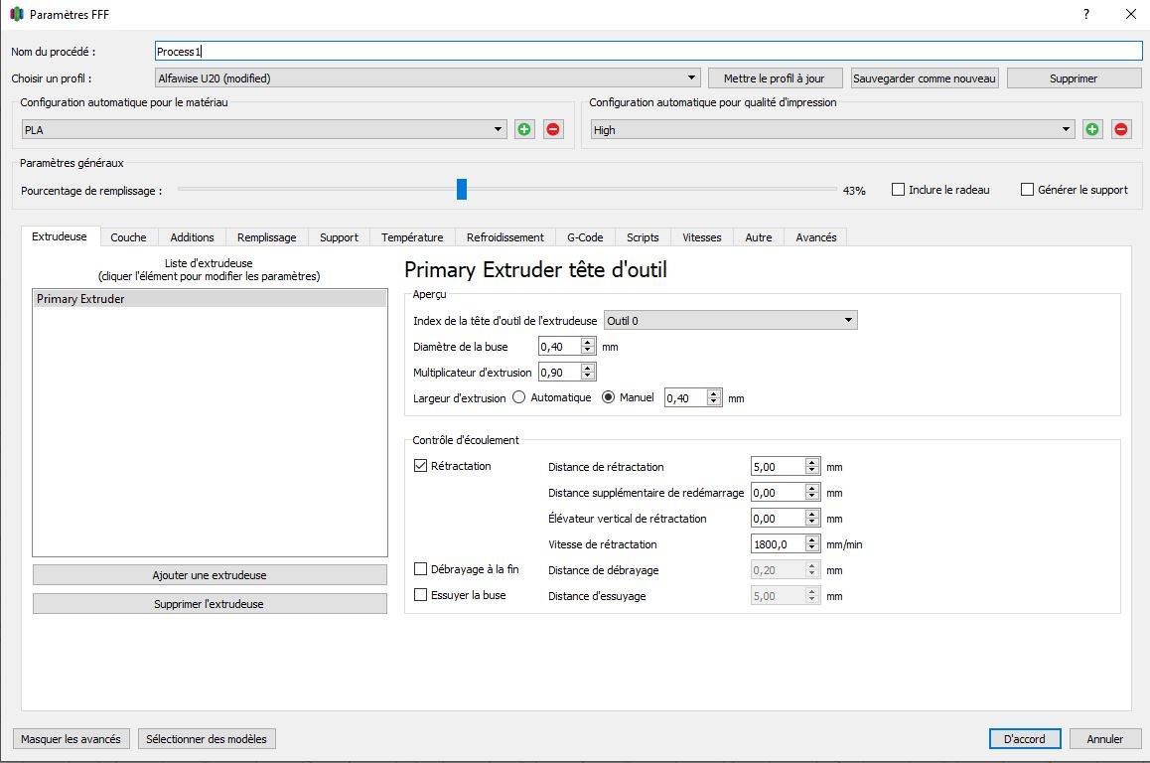The image size is (1150, 763).
Task: Click Sélectionner des modèles button
Action: pos(207,739)
